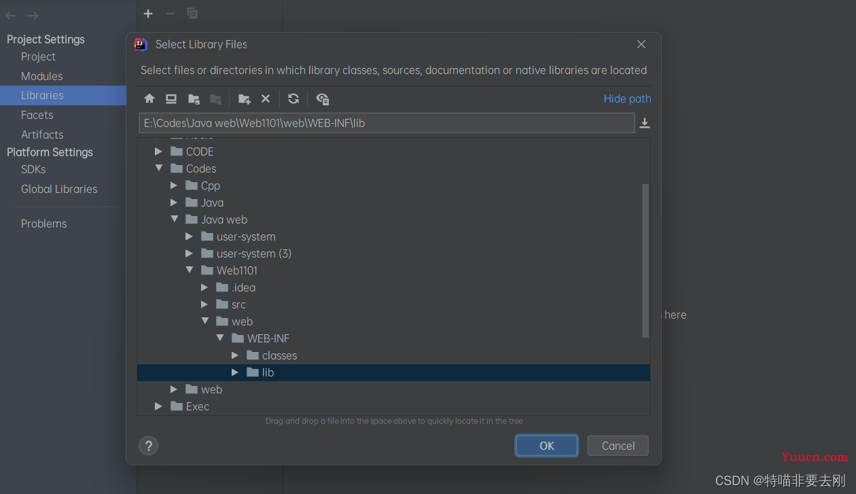Expand the selected lib folder
Screen dimensions: 856x494
pyautogui.click(x=235, y=372)
